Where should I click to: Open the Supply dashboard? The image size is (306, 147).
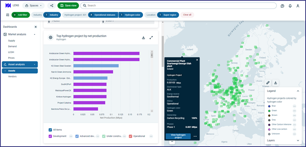pos(11,41)
